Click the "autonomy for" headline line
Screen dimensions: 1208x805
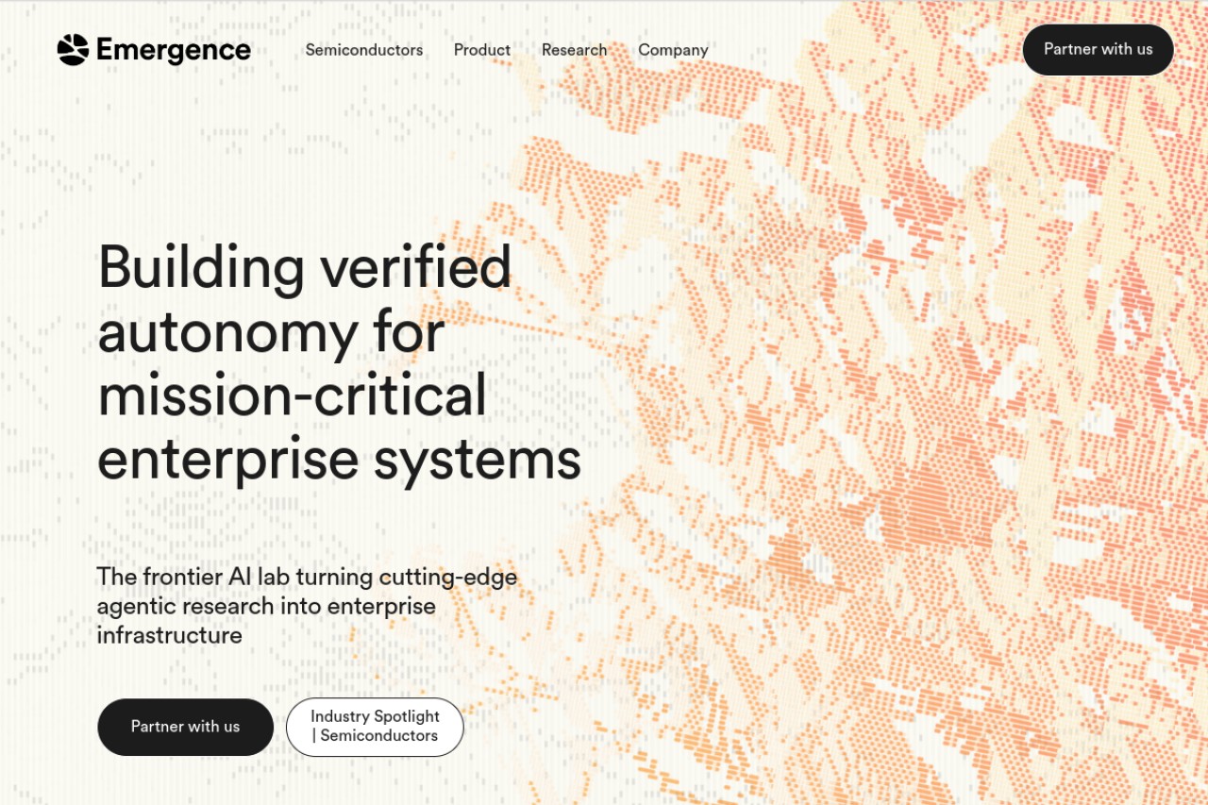tap(271, 330)
